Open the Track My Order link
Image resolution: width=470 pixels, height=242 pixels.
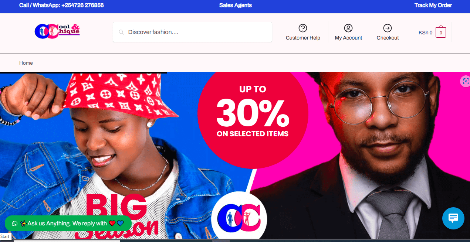pyautogui.click(x=433, y=5)
